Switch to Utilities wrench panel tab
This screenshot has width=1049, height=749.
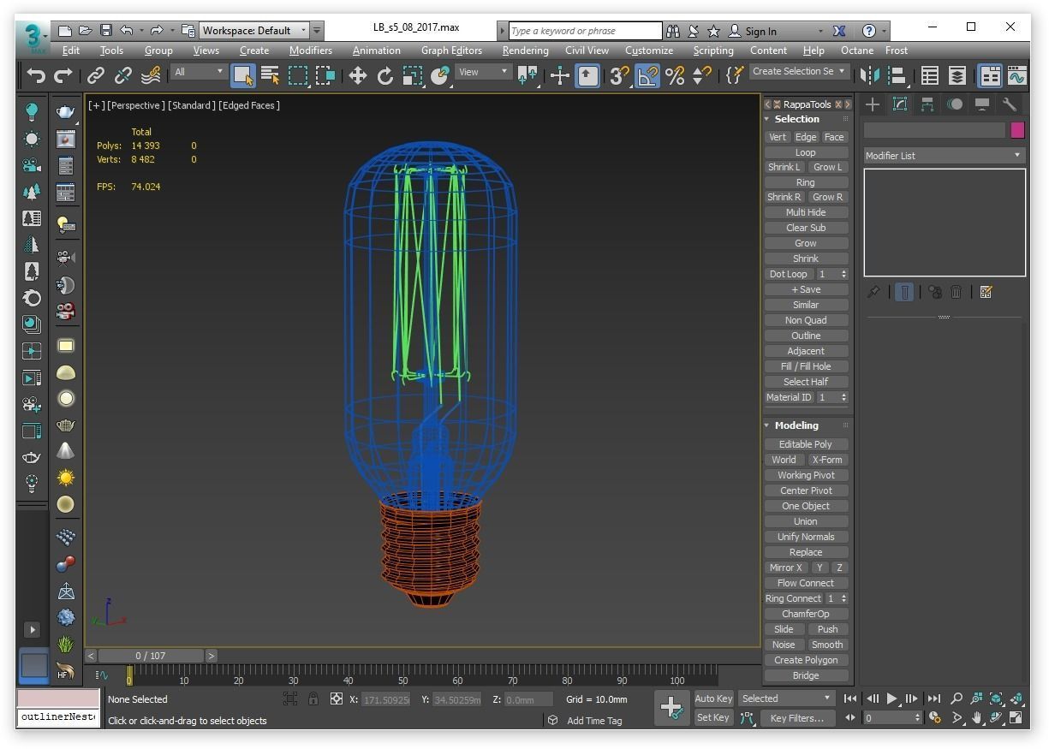point(1010,104)
